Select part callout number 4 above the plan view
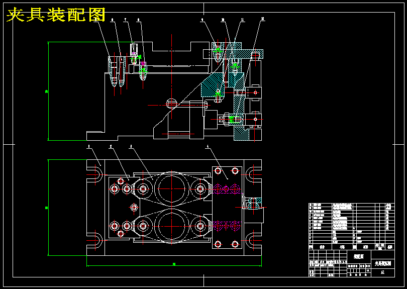The image size is (407, 289). click(x=207, y=146)
